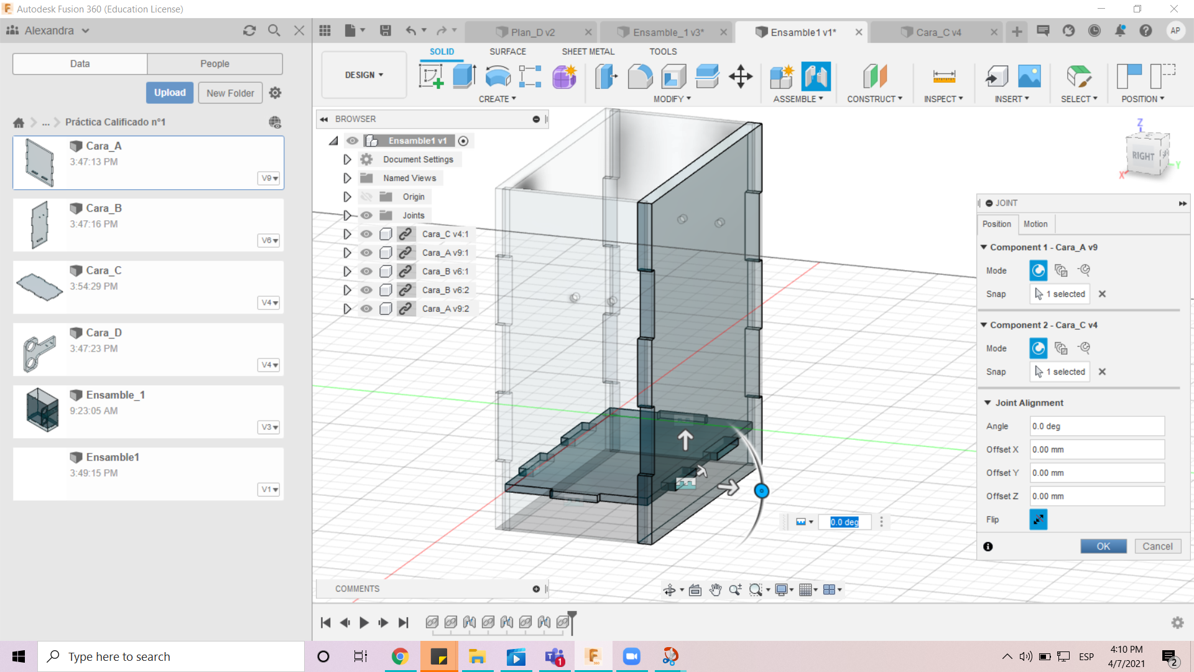Hide component Cara_B v6:2

click(366, 290)
